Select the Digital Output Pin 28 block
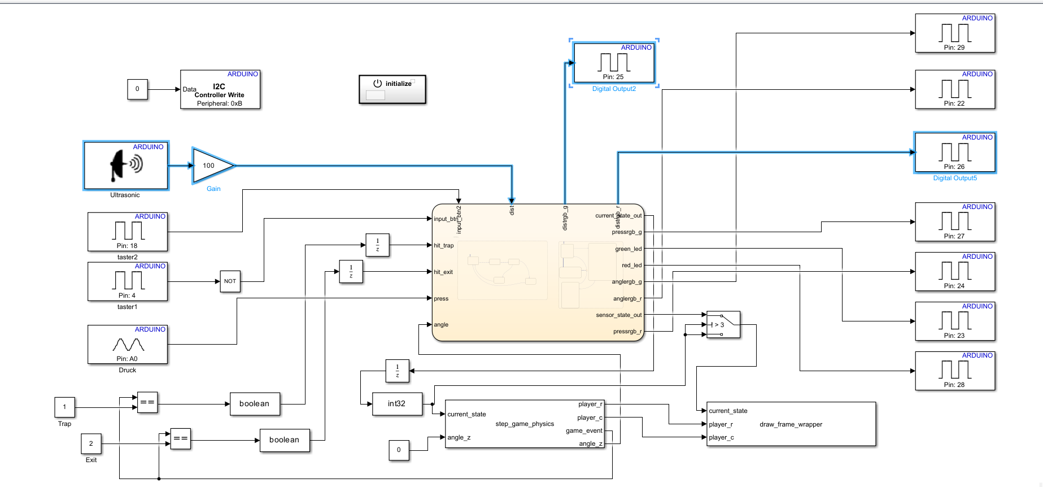The height and width of the screenshot is (487, 1043). (954, 371)
